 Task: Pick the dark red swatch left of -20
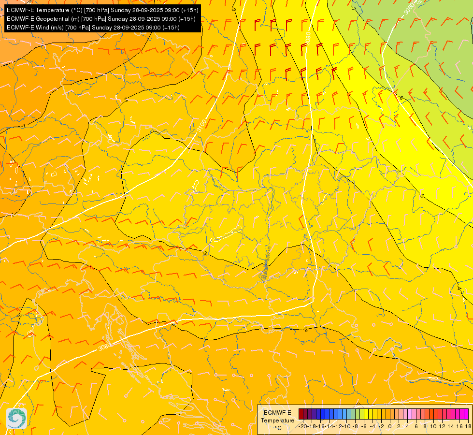tap(301, 414)
